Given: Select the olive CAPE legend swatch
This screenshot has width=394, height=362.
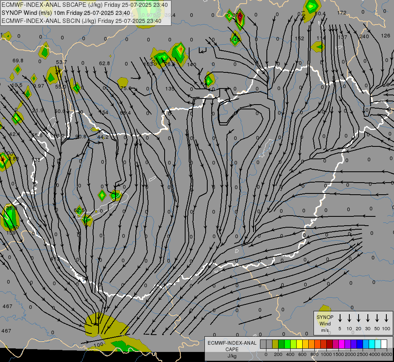Looking at the screenshot, I should click(275, 344).
